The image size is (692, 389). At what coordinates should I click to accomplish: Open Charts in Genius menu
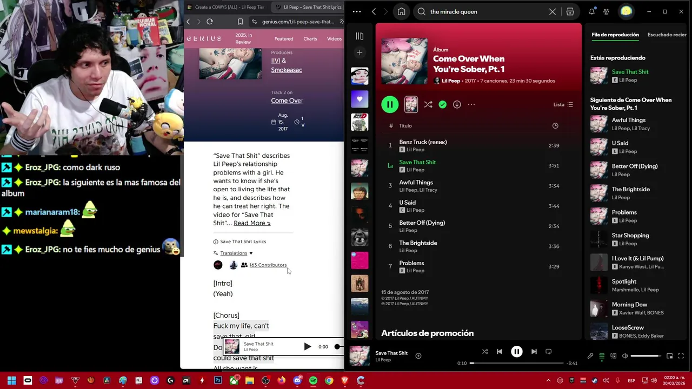(310, 39)
